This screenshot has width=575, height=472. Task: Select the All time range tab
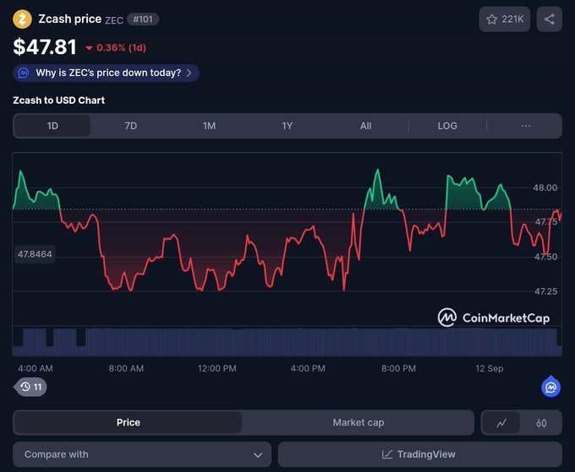tap(365, 126)
